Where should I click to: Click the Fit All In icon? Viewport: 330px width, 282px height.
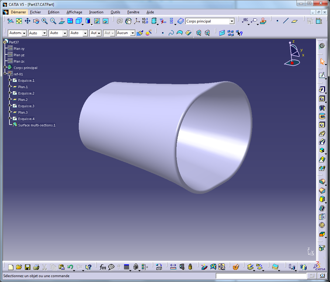(19, 22)
